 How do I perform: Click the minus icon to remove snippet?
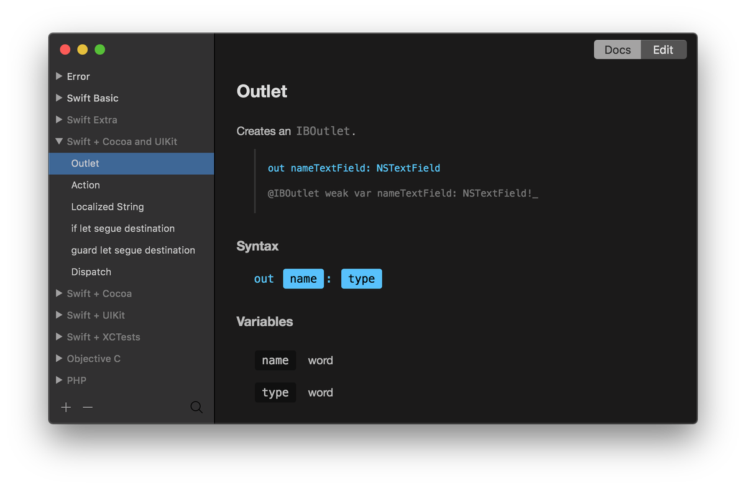coord(88,407)
